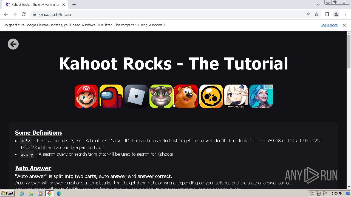This screenshot has width=351, height=197.
Task: Open the Learn more link
Action: coord(329,25)
